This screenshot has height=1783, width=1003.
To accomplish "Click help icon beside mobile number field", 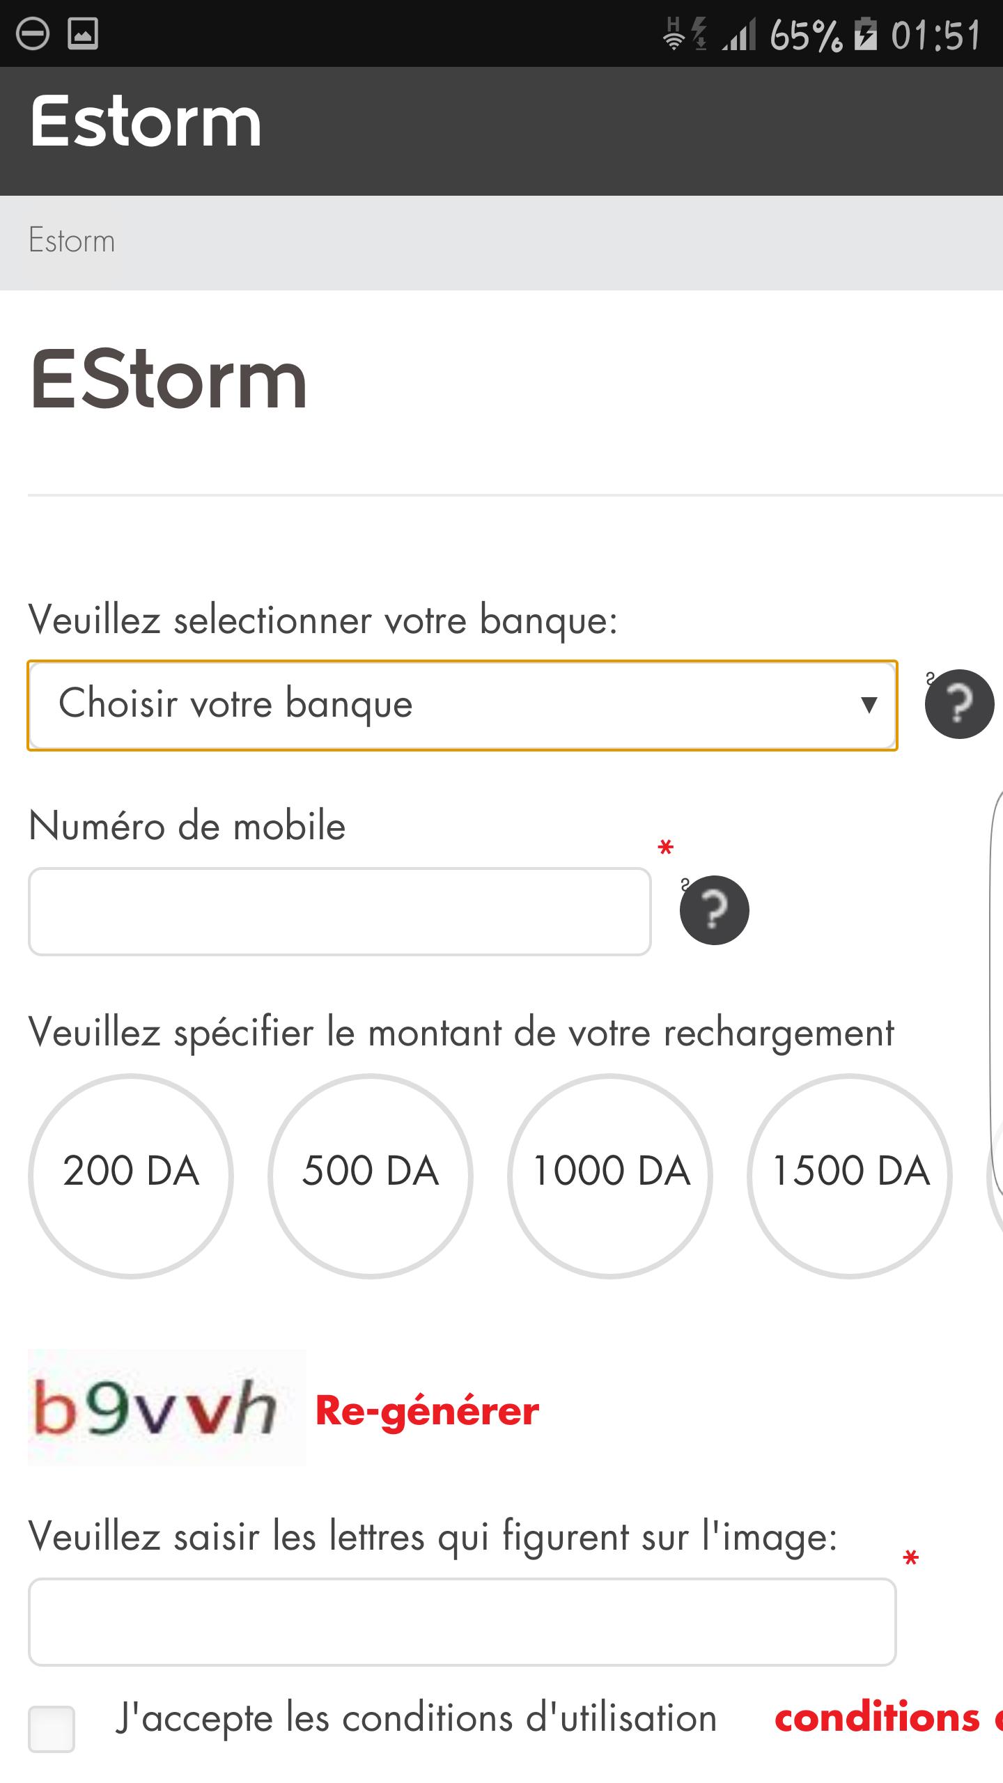I will point(714,910).
